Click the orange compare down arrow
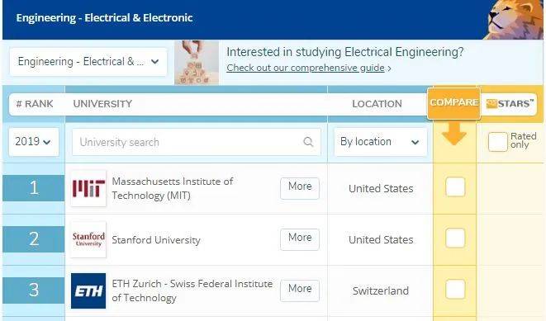546x321 pixels. point(453,133)
